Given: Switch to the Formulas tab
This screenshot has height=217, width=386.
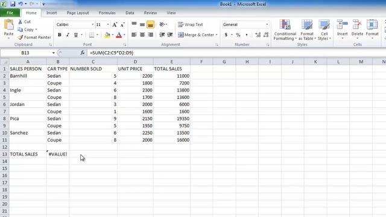Looking at the screenshot, I should coord(107,13).
